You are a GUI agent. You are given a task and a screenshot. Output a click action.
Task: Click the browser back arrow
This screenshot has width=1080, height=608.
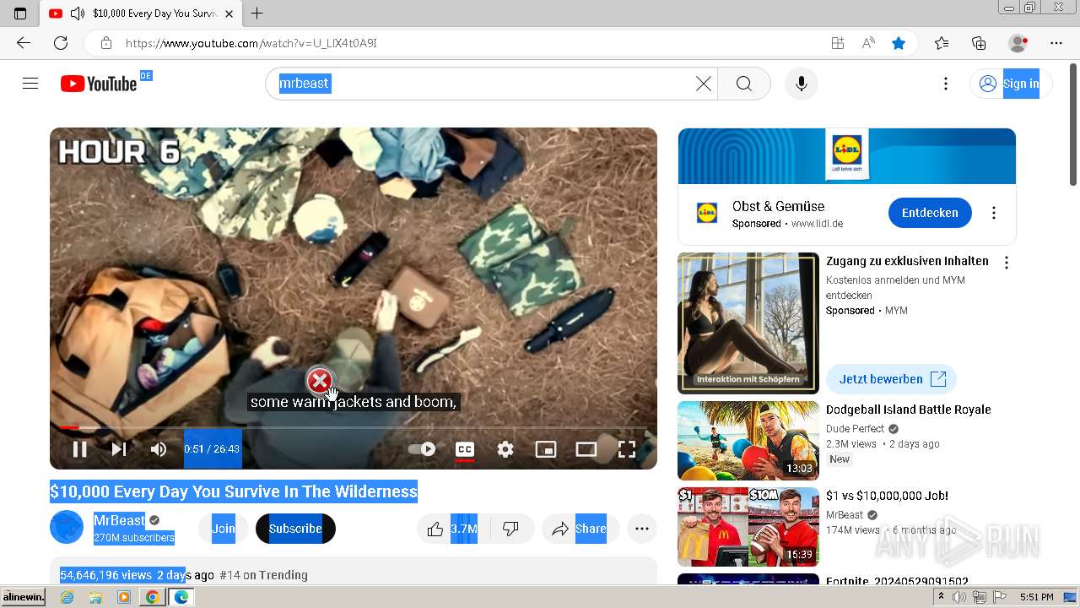[24, 43]
